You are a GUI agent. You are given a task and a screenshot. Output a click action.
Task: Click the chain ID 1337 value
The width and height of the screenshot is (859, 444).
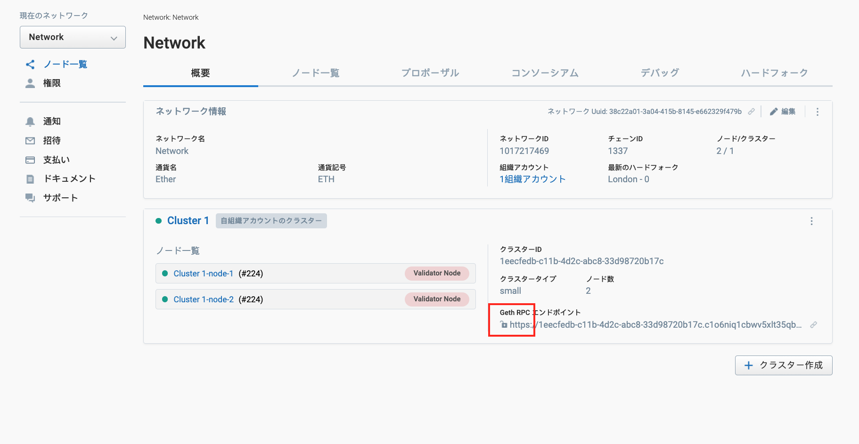(618, 151)
